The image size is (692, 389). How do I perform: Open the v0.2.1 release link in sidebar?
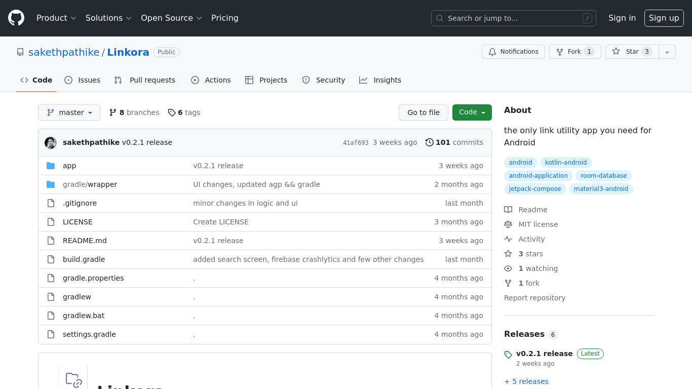545,354
